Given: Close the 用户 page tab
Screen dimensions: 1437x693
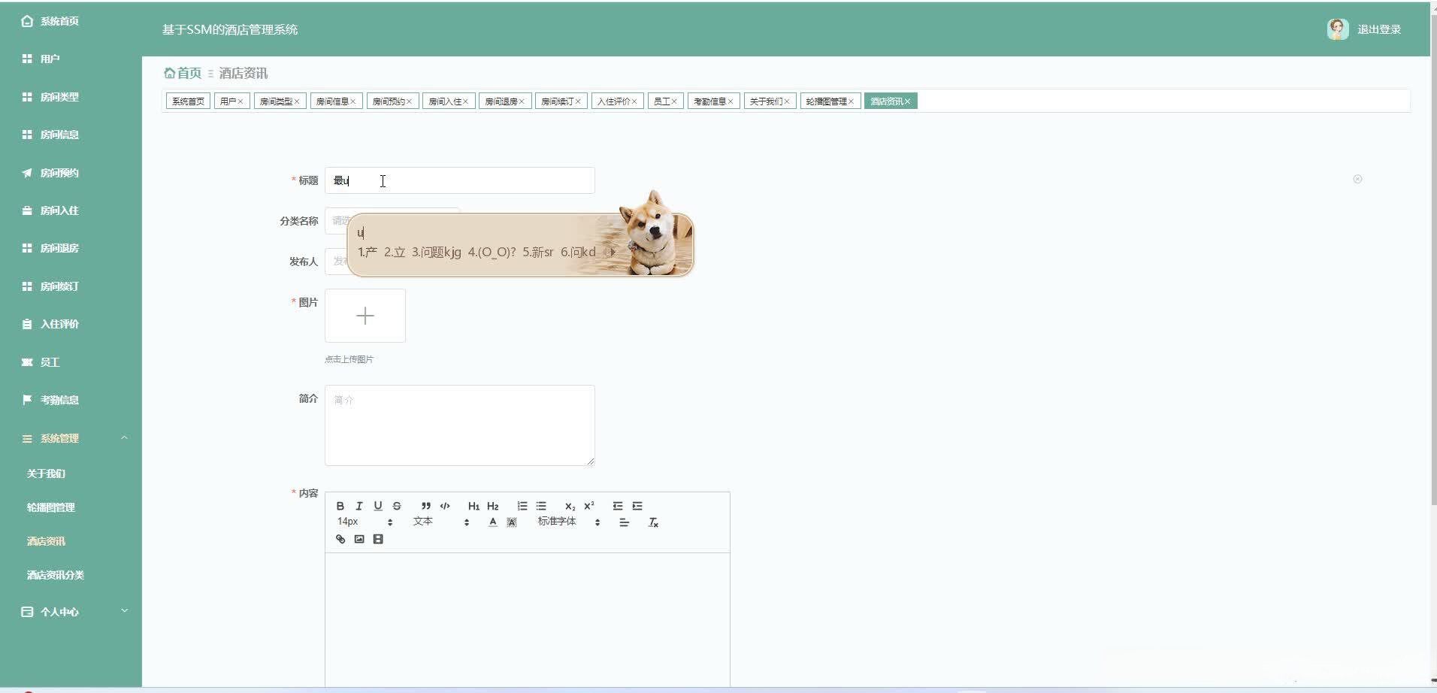Looking at the screenshot, I should [x=241, y=101].
